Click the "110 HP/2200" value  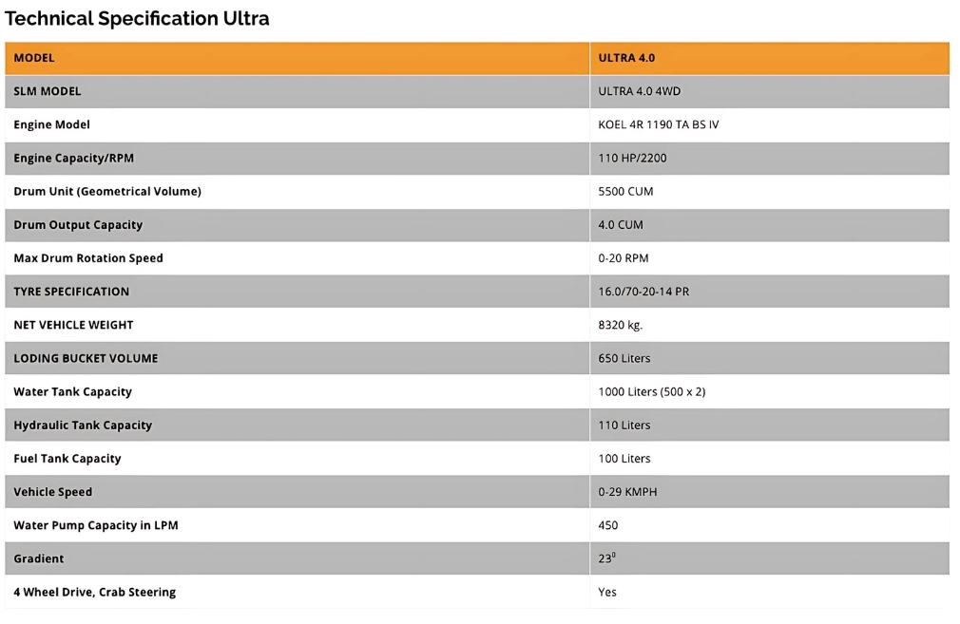pos(632,158)
